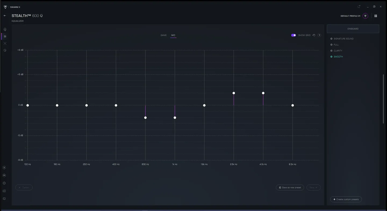
Task: Click Save as new preset
Action: pyautogui.click(x=290, y=187)
